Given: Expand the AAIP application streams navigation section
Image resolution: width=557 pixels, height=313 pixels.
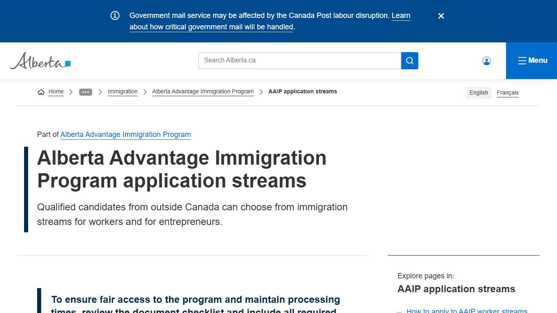Looking at the screenshot, I should (x=456, y=289).
